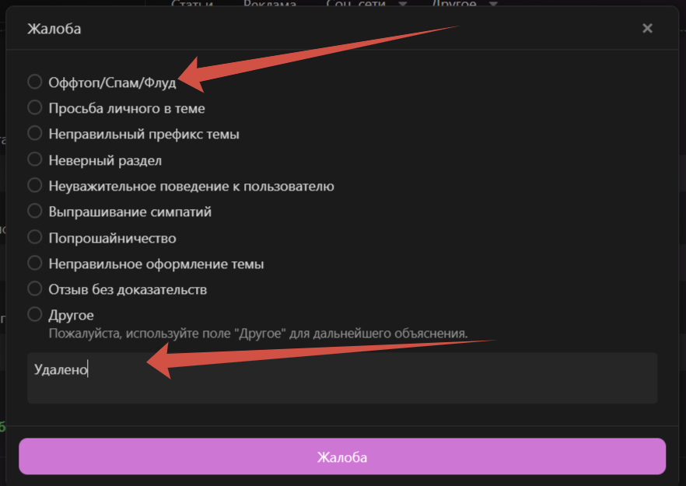Open the Реклама item in the top navigation

pyautogui.click(x=269, y=4)
